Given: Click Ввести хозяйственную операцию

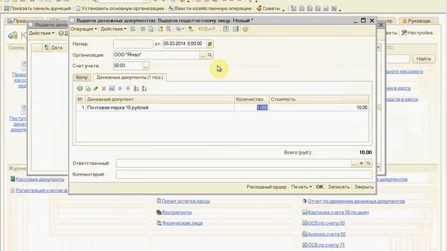Looking at the screenshot, I should pos(210,8).
